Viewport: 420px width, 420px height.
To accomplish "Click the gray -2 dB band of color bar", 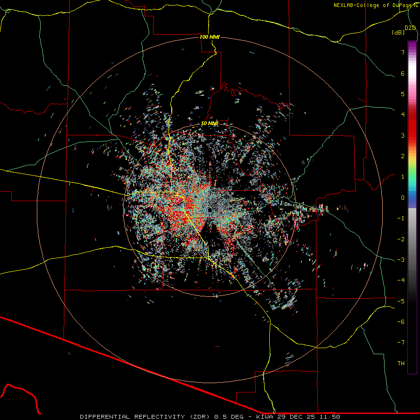I will point(412,239).
